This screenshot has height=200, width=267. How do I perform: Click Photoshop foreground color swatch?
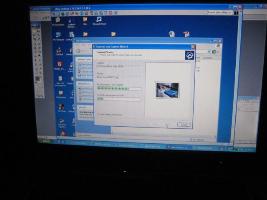pyautogui.click(x=37, y=79)
